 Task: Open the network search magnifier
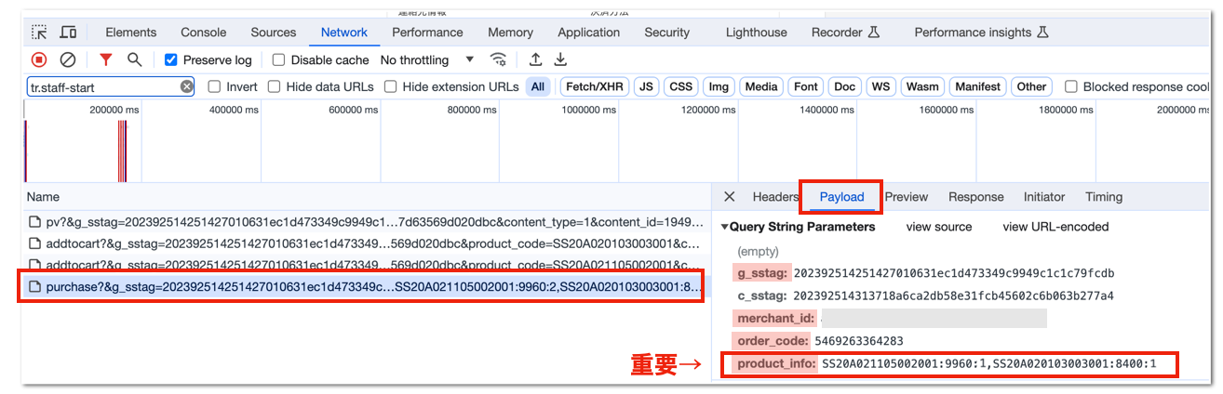click(x=135, y=59)
